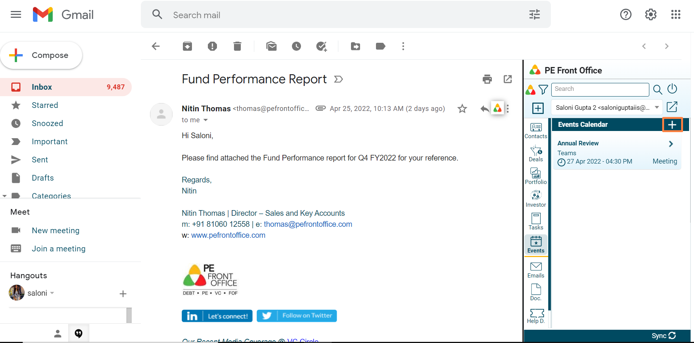Switch to the Emails tab in sidebar
The image size is (694, 343).
pyautogui.click(x=536, y=270)
